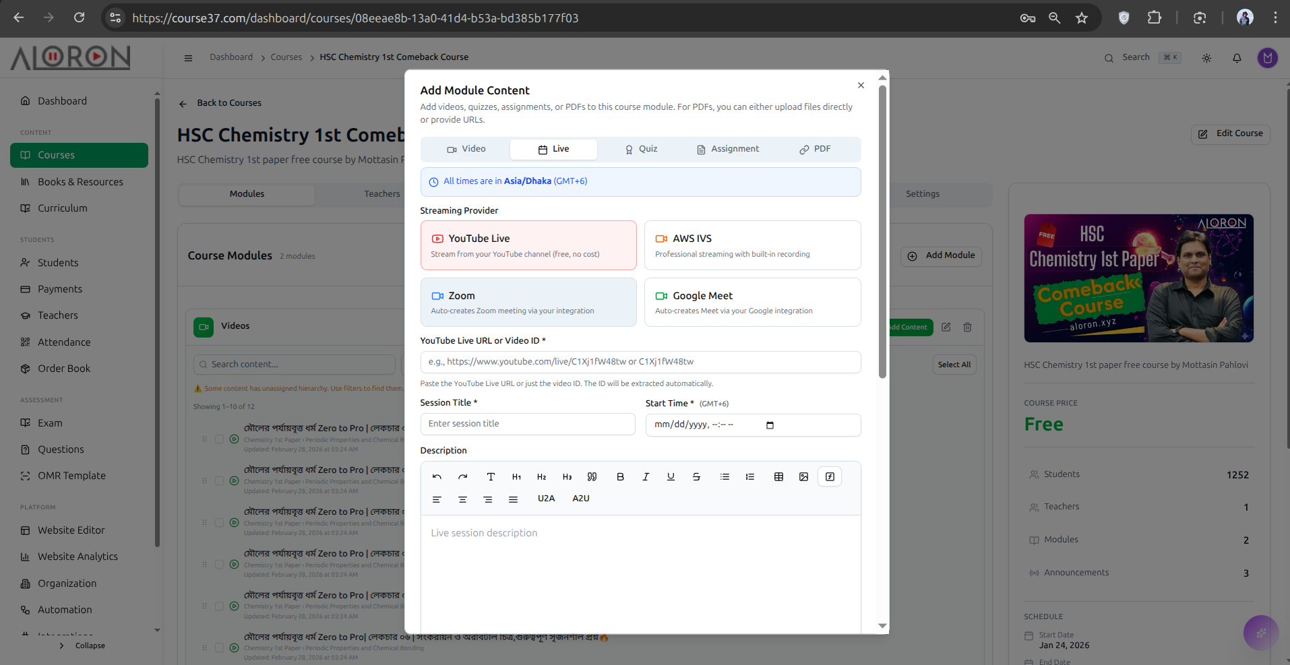Image resolution: width=1290 pixels, height=665 pixels.
Task: Apply Heading 1 (H1) formatting
Action: tap(516, 477)
